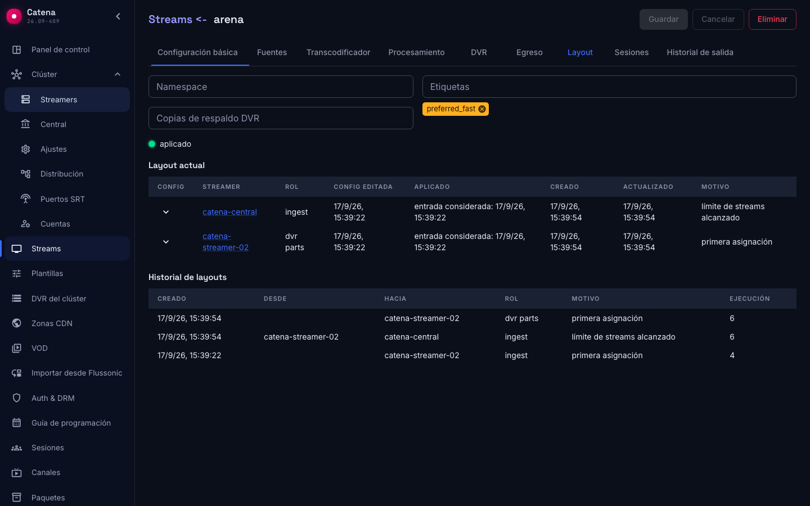Click the Sesiones people icon
810x506 pixels.
click(x=17, y=448)
